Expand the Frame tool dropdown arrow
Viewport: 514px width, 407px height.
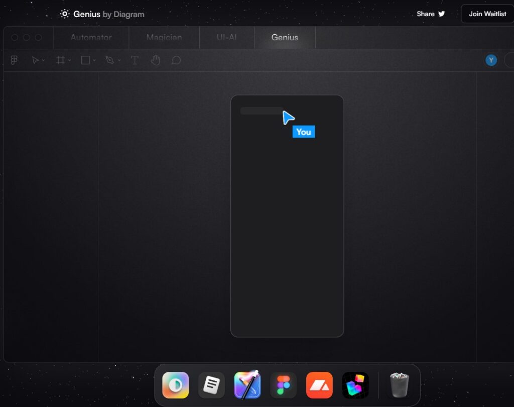[70, 61]
